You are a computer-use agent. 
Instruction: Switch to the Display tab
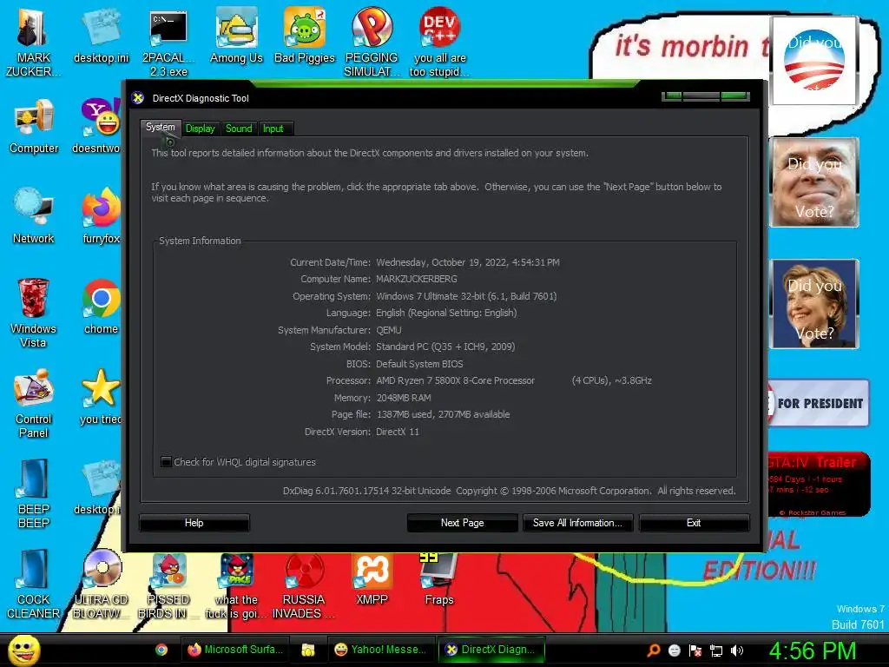[x=201, y=129]
